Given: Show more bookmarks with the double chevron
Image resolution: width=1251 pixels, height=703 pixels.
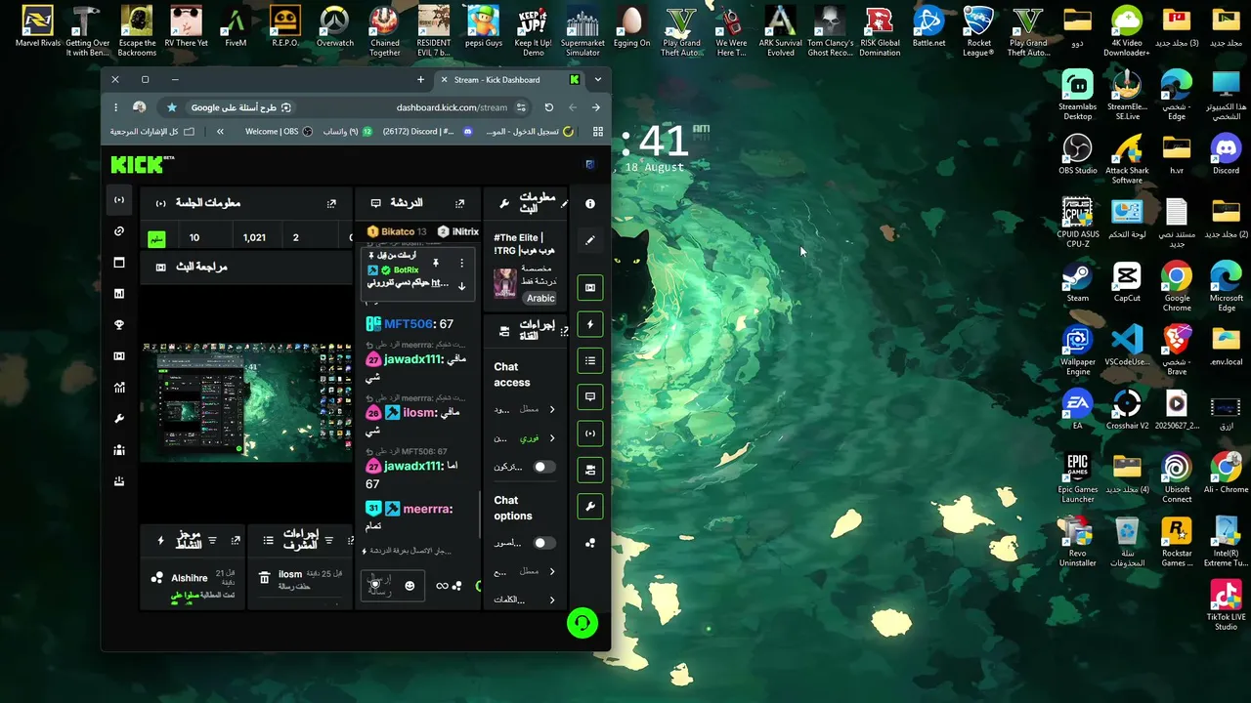Looking at the screenshot, I should [x=220, y=131].
